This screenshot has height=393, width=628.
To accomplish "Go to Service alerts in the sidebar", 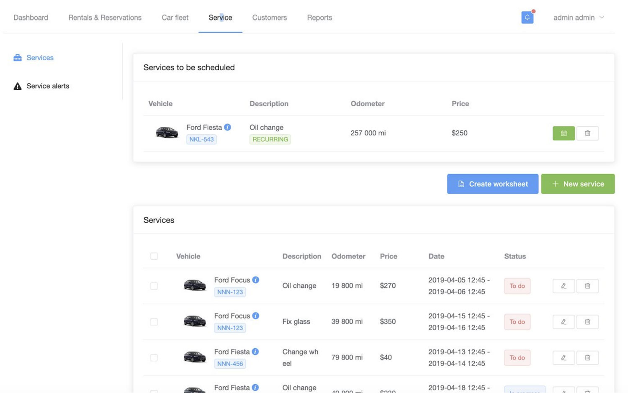I will tap(48, 86).
